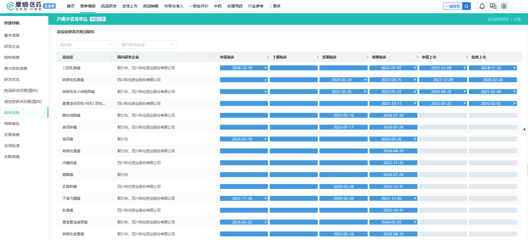Click play arrow on the 2024-12-10 bar
528x240 pixels.
[x=266, y=68]
